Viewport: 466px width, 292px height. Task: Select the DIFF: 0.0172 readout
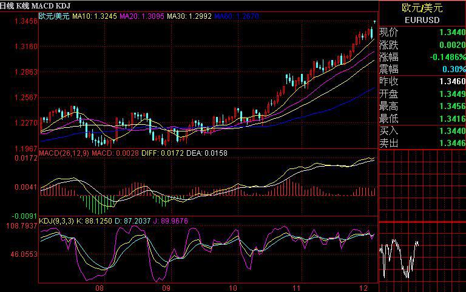tap(162, 153)
